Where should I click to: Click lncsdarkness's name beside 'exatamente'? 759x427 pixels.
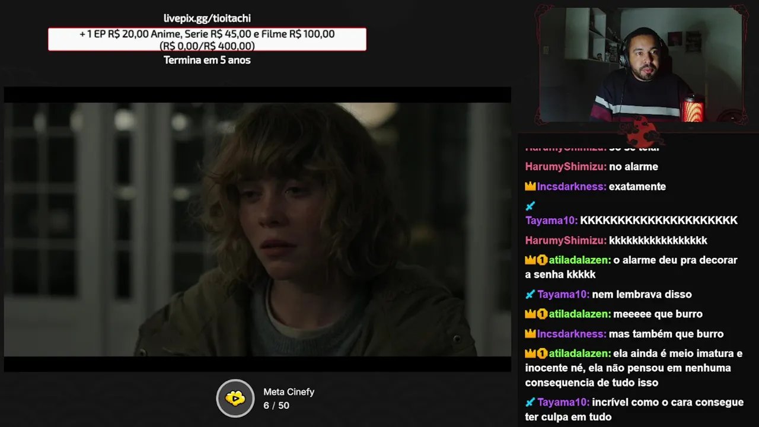pos(572,186)
